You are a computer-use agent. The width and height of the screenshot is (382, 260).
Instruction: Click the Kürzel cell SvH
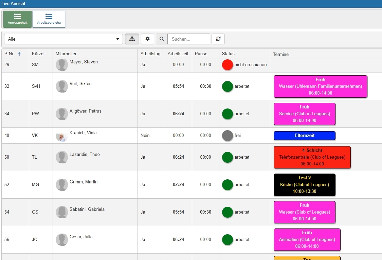click(36, 86)
